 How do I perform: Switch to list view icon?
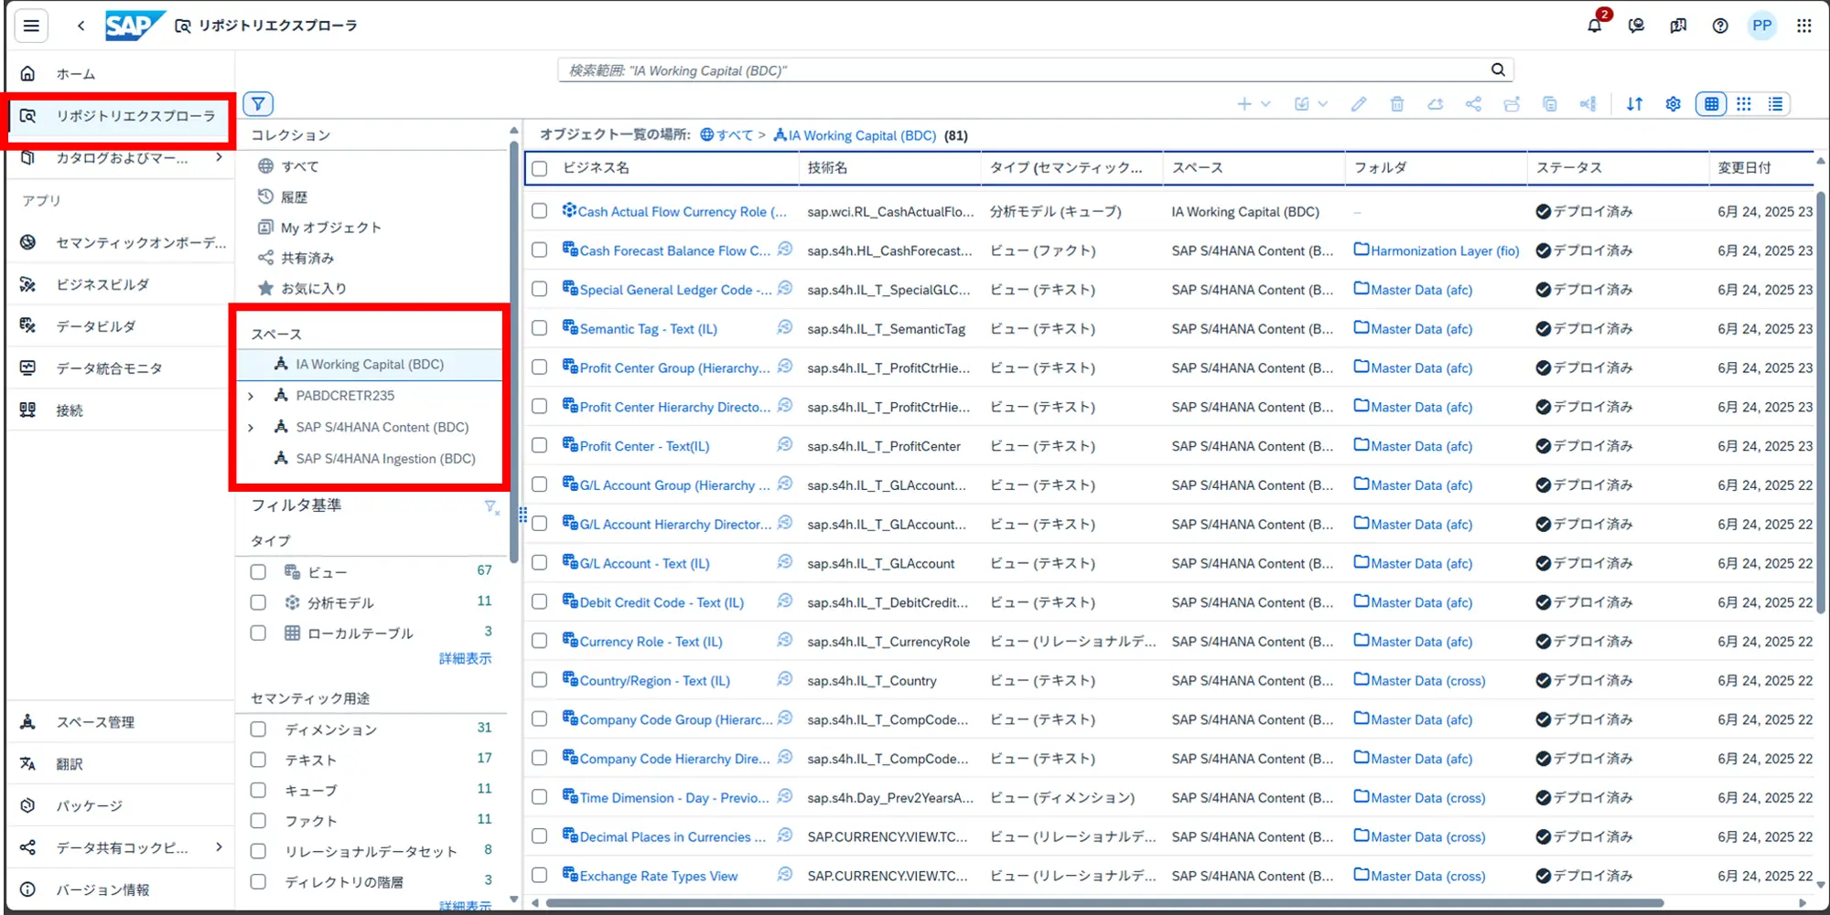1775,104
